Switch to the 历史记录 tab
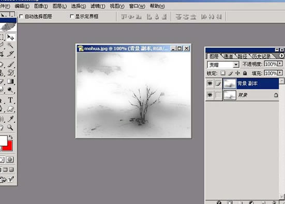The height and width of the screenshot is (204, 285). (x=261, y=56)
